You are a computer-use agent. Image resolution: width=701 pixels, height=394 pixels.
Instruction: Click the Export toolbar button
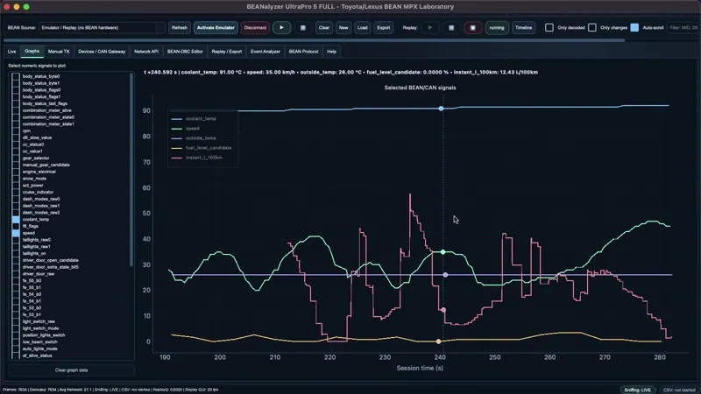coord(384,28)
